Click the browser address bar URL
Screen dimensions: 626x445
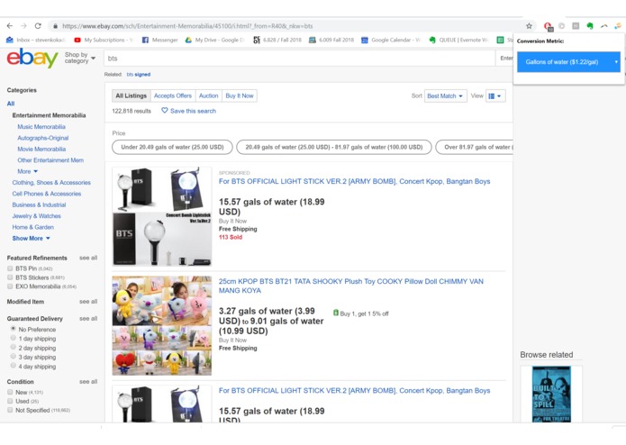(x=187, y=26)
